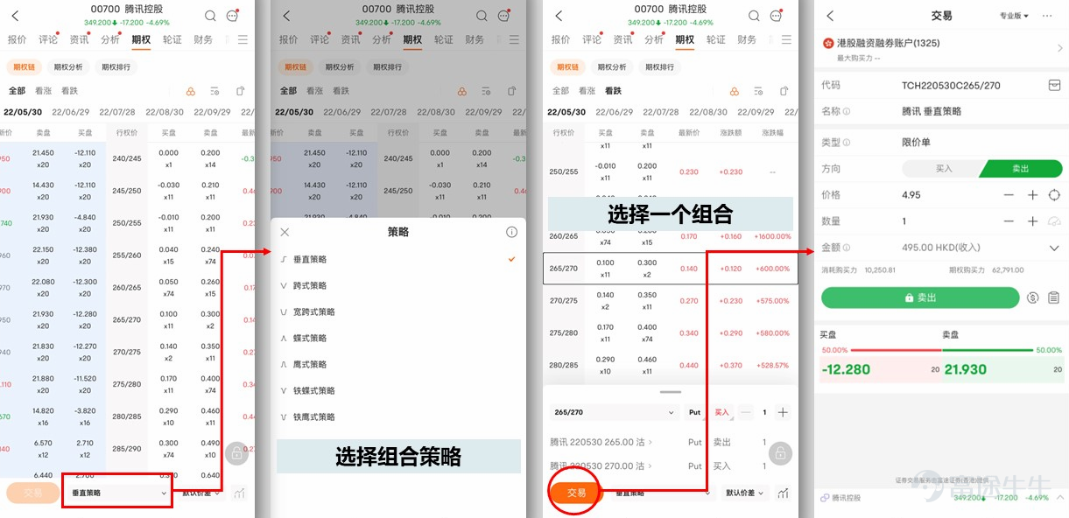Image resolution: width=1069 pixels, height=518 pixels.
Task: Open the 默认价差 dropdown on first screen
Action: click(x=201, y=493)
